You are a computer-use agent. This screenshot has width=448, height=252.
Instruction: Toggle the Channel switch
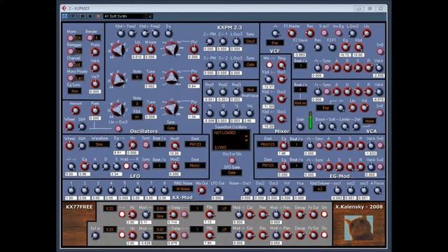(71, 64)
